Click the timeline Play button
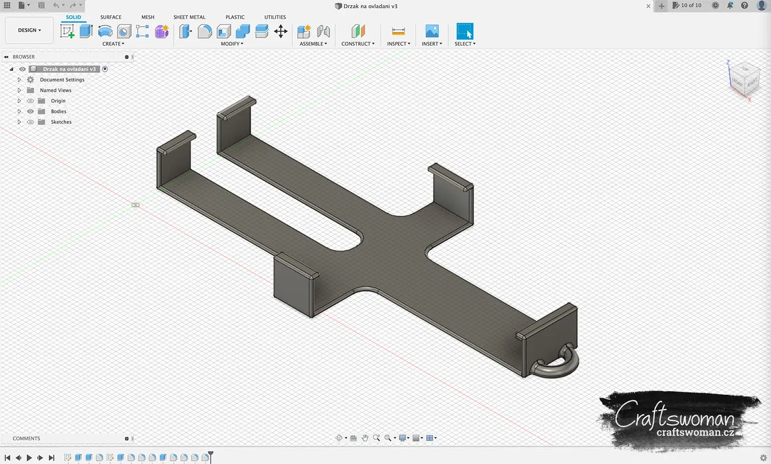Viewport: 771px width, 464px height. coord(29,457)
